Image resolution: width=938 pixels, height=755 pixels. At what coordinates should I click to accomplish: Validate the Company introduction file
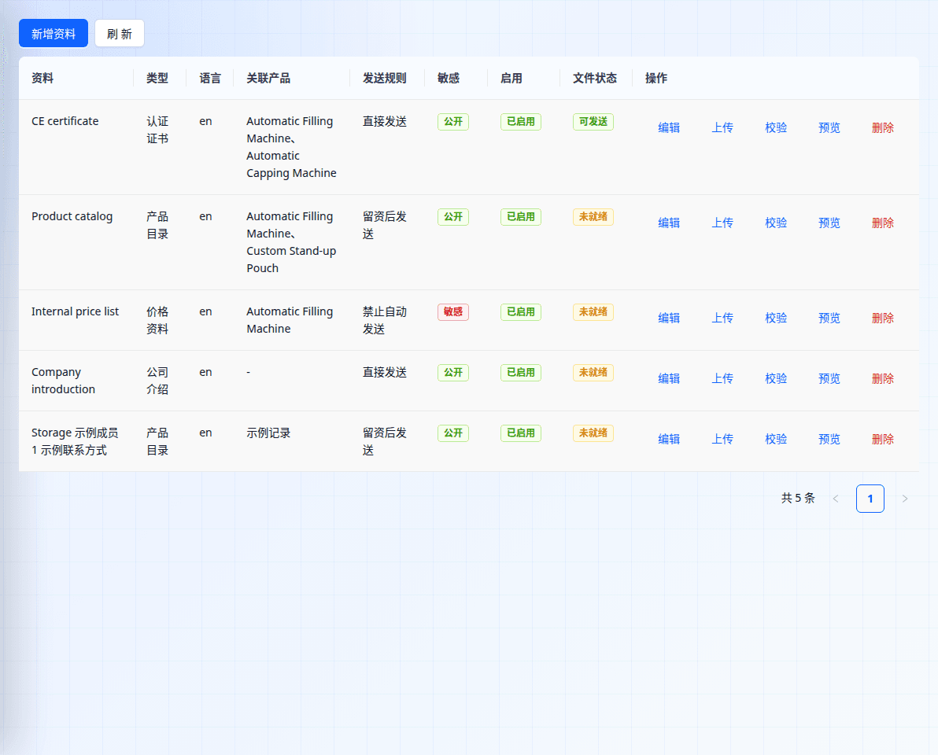[776, 378]
